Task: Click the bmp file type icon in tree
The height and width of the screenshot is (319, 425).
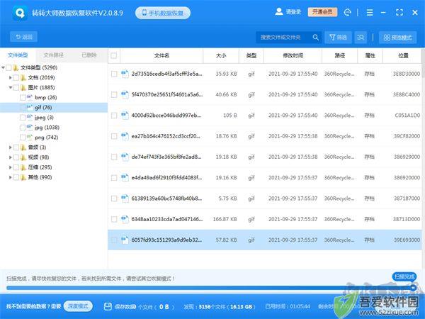Action: (x=30, y=97)
